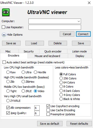Tick Auto select best settings

(4, 62)
